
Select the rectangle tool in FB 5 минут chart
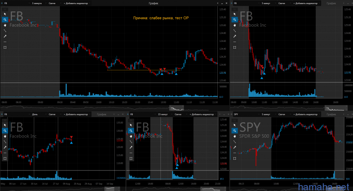(235, 47)
